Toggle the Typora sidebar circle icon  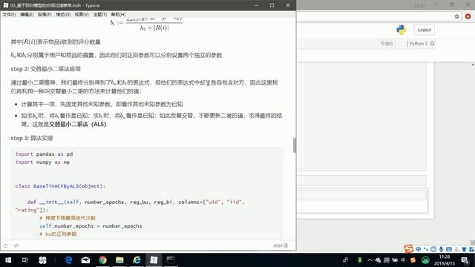pyautogui.click(x=5, y=245)
